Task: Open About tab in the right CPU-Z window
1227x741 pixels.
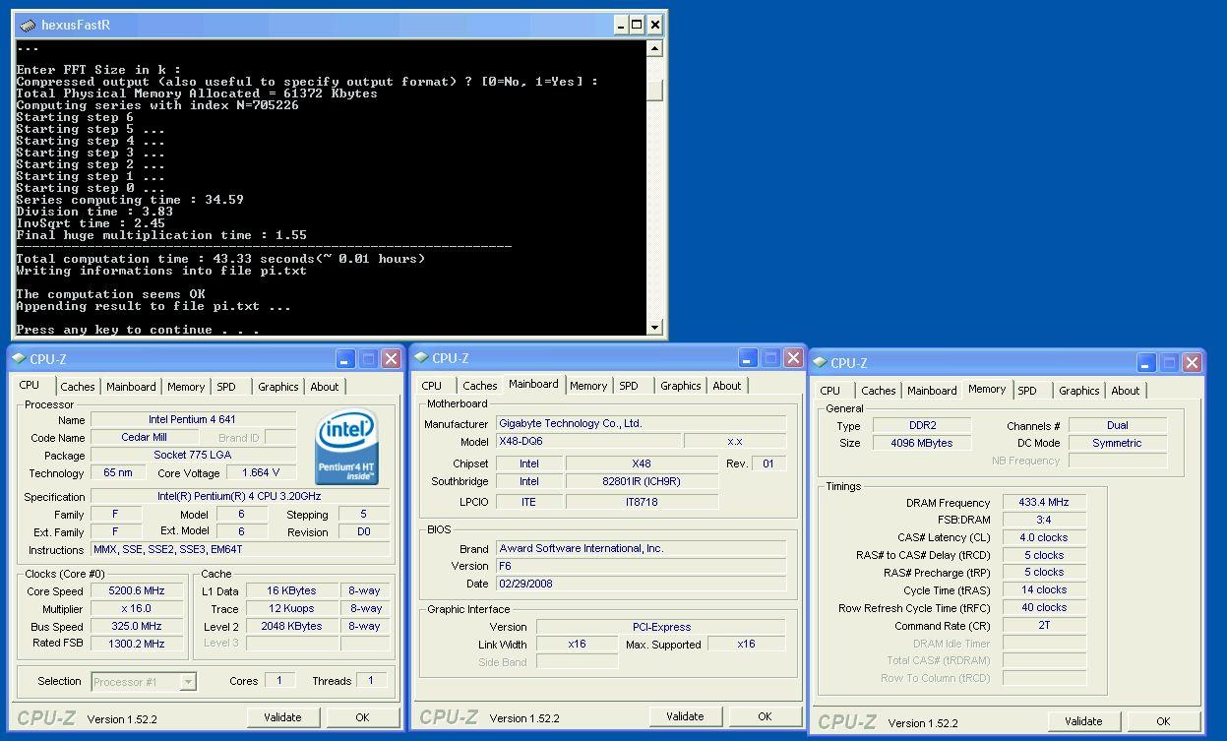Action: [1126, 391]
